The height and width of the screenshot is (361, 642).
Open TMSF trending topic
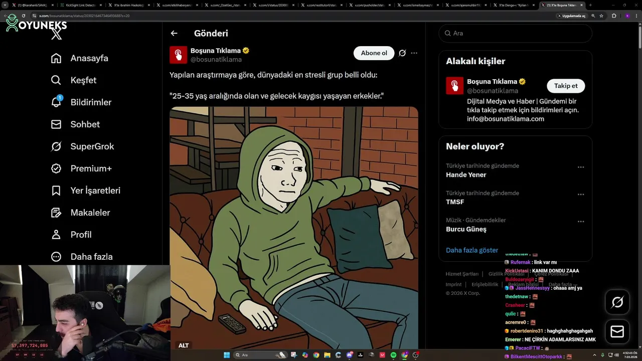[x=455, y=202]
